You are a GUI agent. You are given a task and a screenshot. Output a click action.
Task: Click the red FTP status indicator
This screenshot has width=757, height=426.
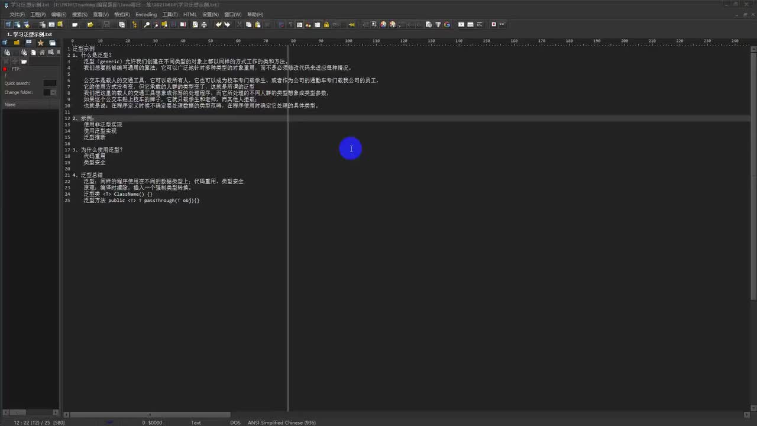[5, 69]
